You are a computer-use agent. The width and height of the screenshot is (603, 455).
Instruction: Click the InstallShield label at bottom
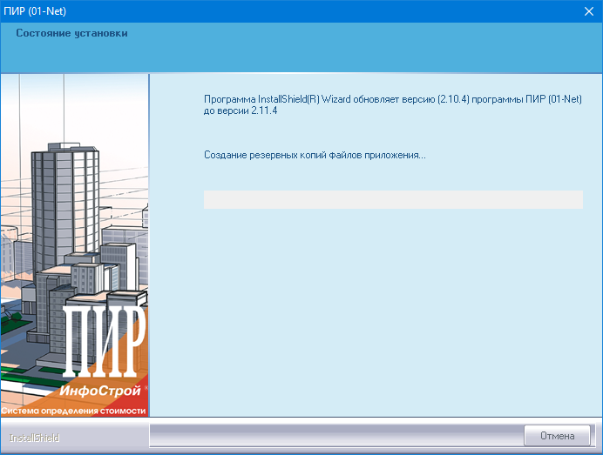pyautogui.click(x=34, y=438)
